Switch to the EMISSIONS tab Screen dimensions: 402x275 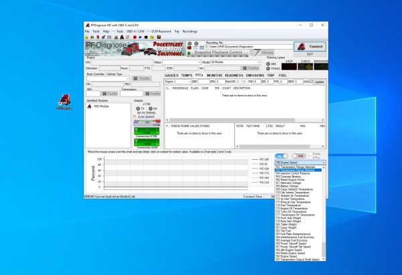click(255, 76)
